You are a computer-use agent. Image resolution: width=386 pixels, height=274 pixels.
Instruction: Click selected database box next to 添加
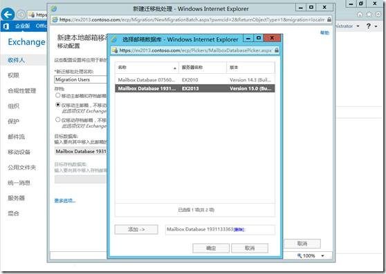(x=220, y=230)
